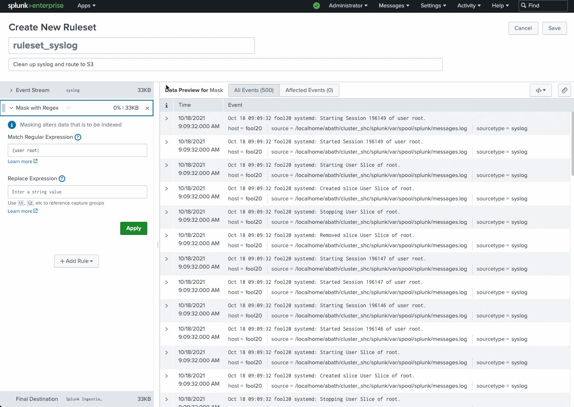Open the Settings menu
The height and width of the screenshot is (407, 574).
(433, 6)
